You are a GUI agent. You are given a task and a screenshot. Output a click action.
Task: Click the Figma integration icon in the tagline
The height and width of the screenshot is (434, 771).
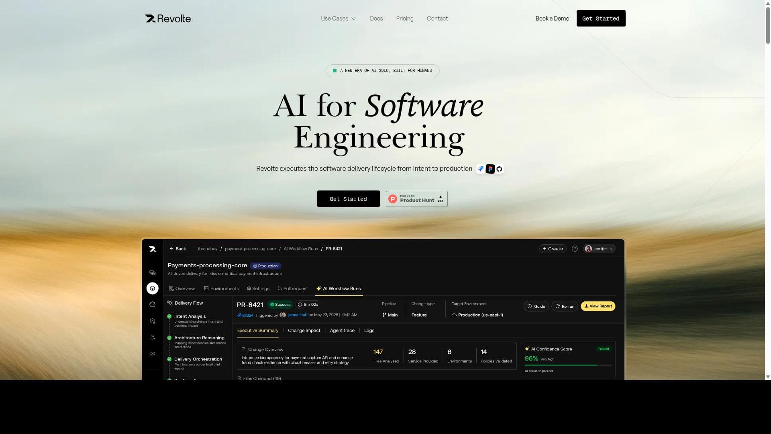490,169
